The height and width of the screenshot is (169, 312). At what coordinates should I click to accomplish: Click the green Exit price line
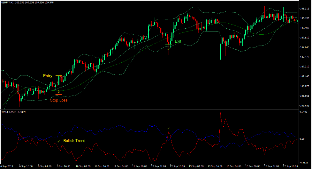[169, 44]
